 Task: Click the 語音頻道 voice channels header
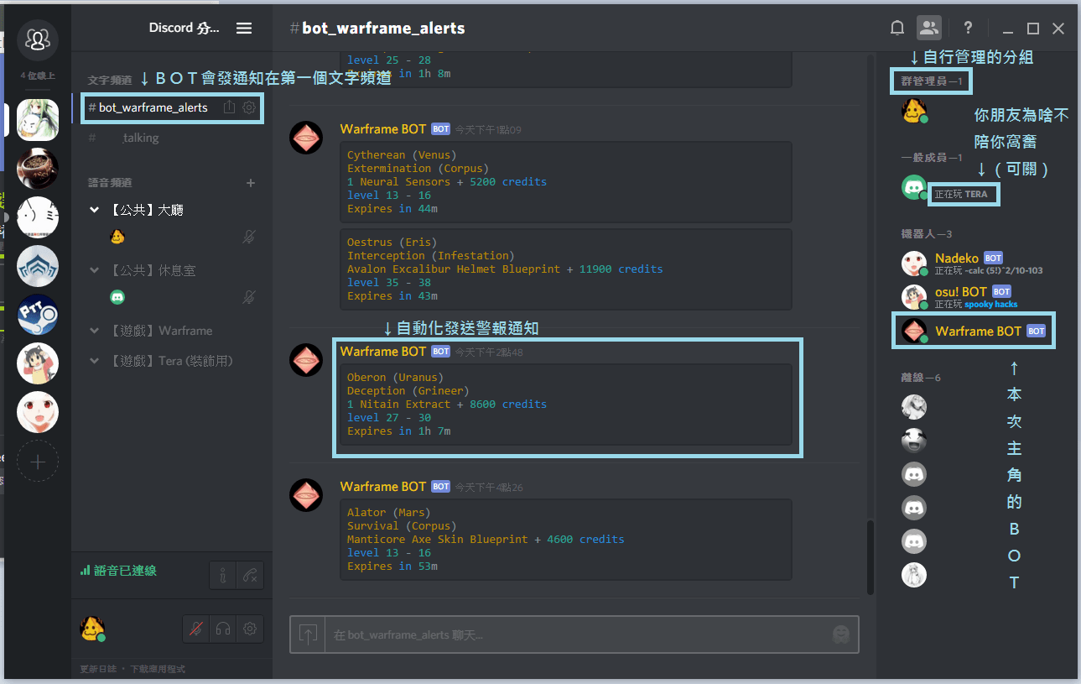click(x=110, y=182)
